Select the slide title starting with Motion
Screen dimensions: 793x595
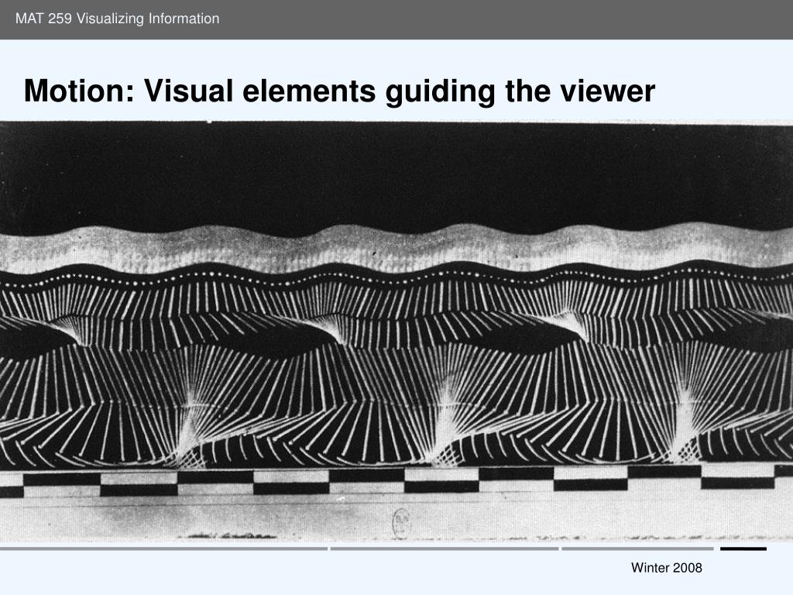339,91
